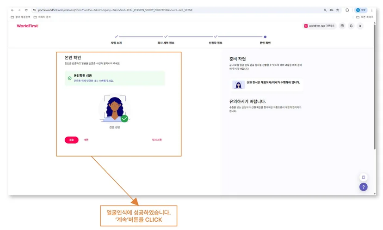Click the green check icon in 본인확인 성공 banner
This screenshot has height=230, width=383.
[x=69, y=79]
